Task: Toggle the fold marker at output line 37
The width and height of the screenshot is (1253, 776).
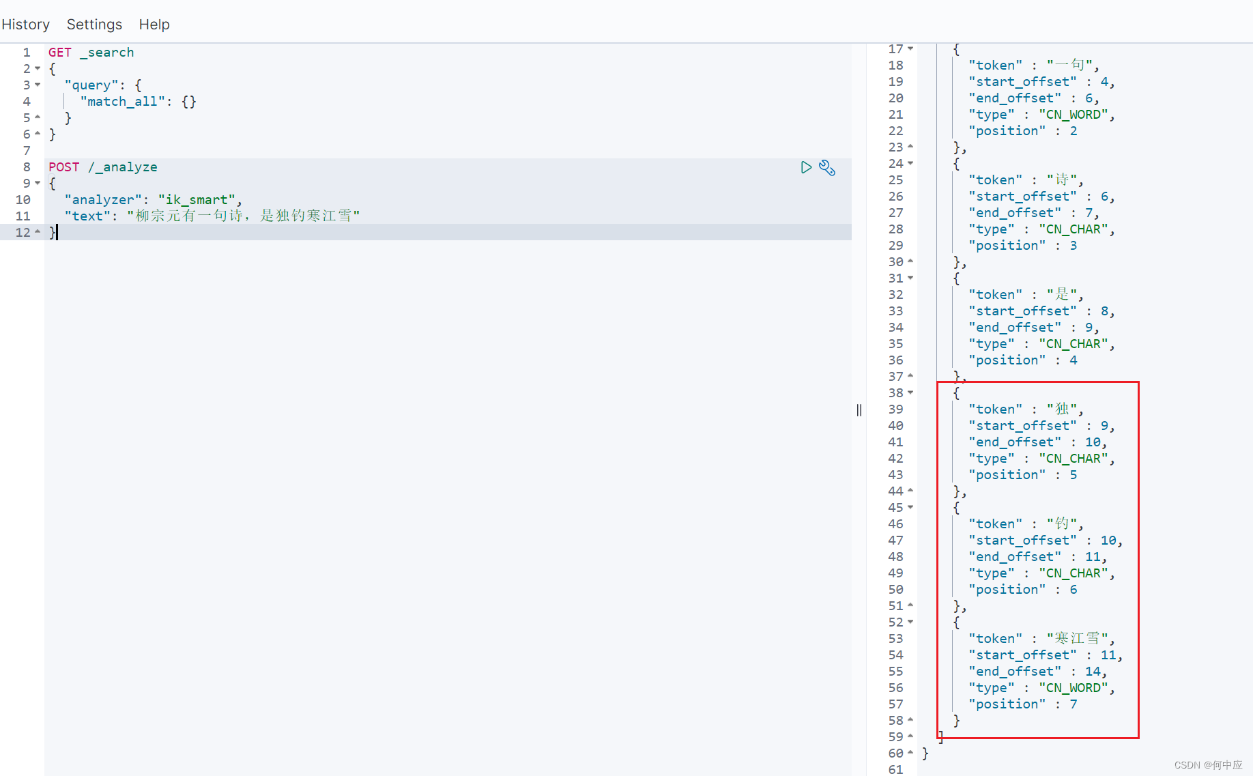Action: point(910,377)
